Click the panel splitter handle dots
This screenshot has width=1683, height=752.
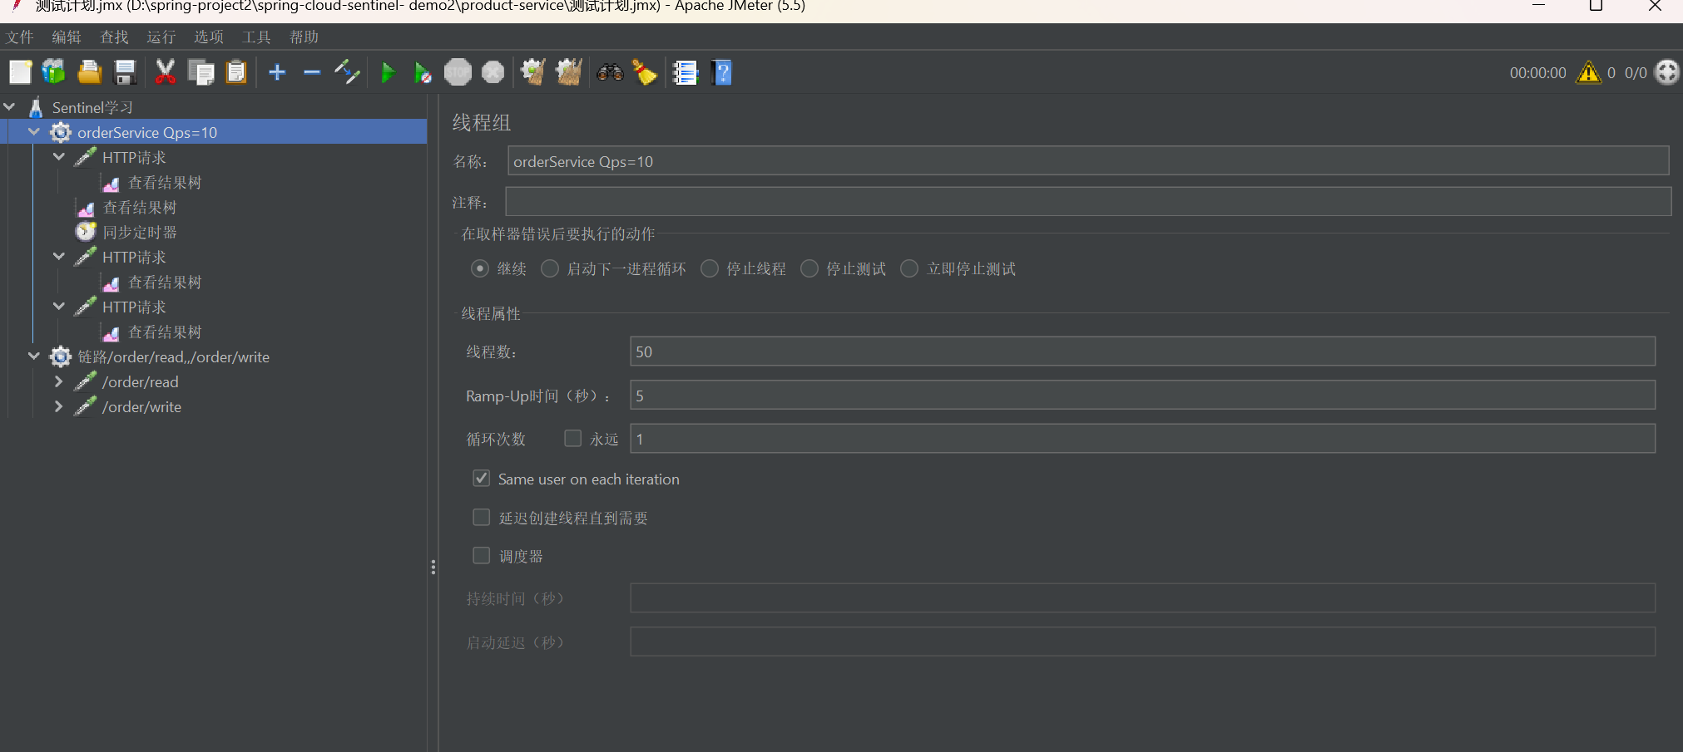[x=433, y=568]
